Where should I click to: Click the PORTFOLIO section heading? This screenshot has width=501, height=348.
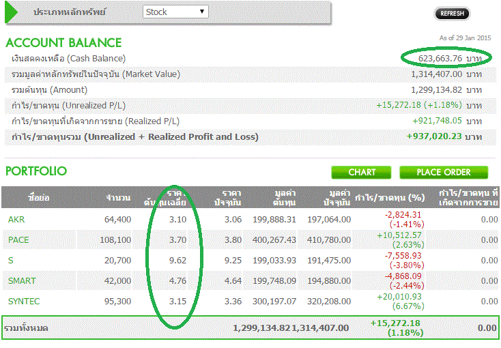pyautogui.click(x=36, y=170)
